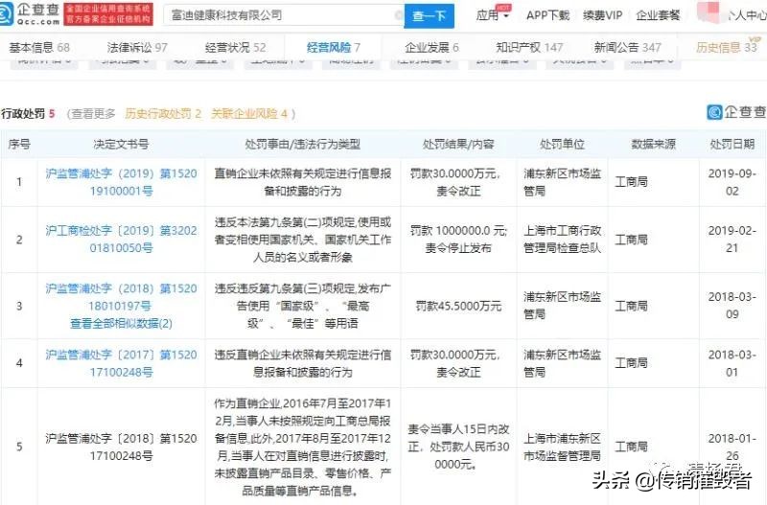The width and height of the screenshot is (767, 505).
Task: Switch to the 经营状况 52 tab
Action: 235,47
